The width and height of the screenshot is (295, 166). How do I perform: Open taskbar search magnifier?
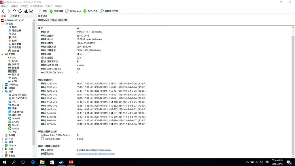pos(14,162)
